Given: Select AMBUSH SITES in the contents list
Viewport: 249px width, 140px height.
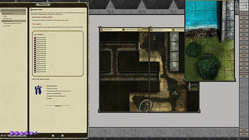Looking at the screenshot, I should click(x=8, y=19).
